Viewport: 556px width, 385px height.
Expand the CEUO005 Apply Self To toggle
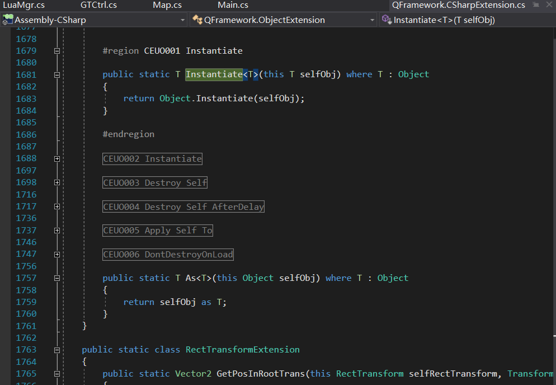pyautogui.click(x=56, y=231)
